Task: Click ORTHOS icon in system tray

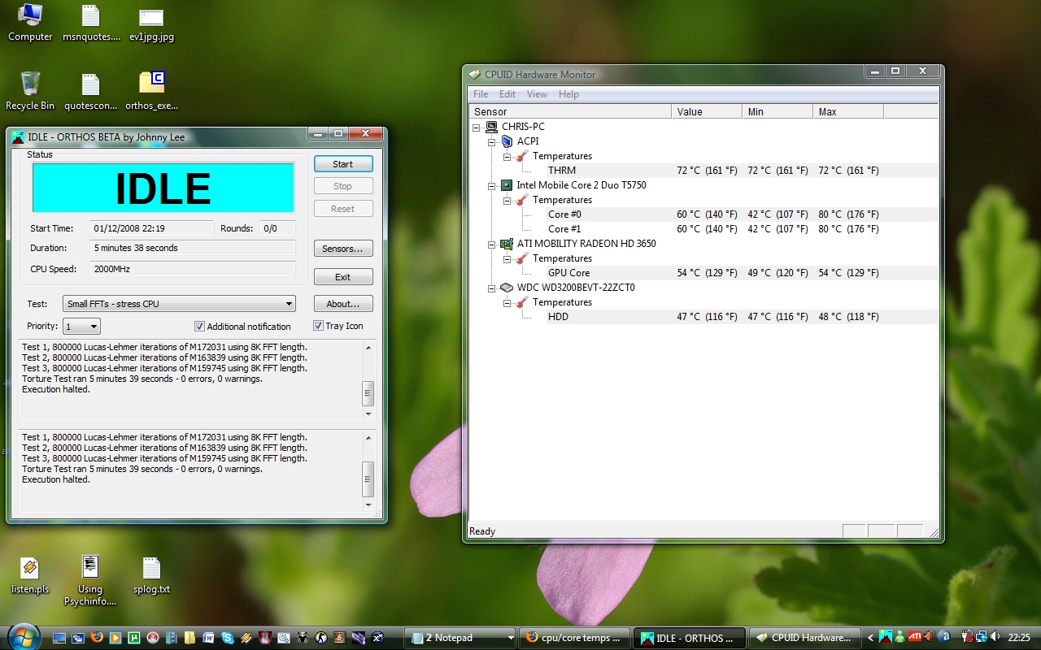Action: tap(886, 636)
